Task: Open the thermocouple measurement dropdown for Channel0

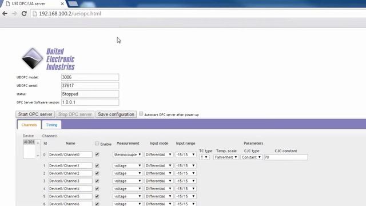Action: [128, 154]
